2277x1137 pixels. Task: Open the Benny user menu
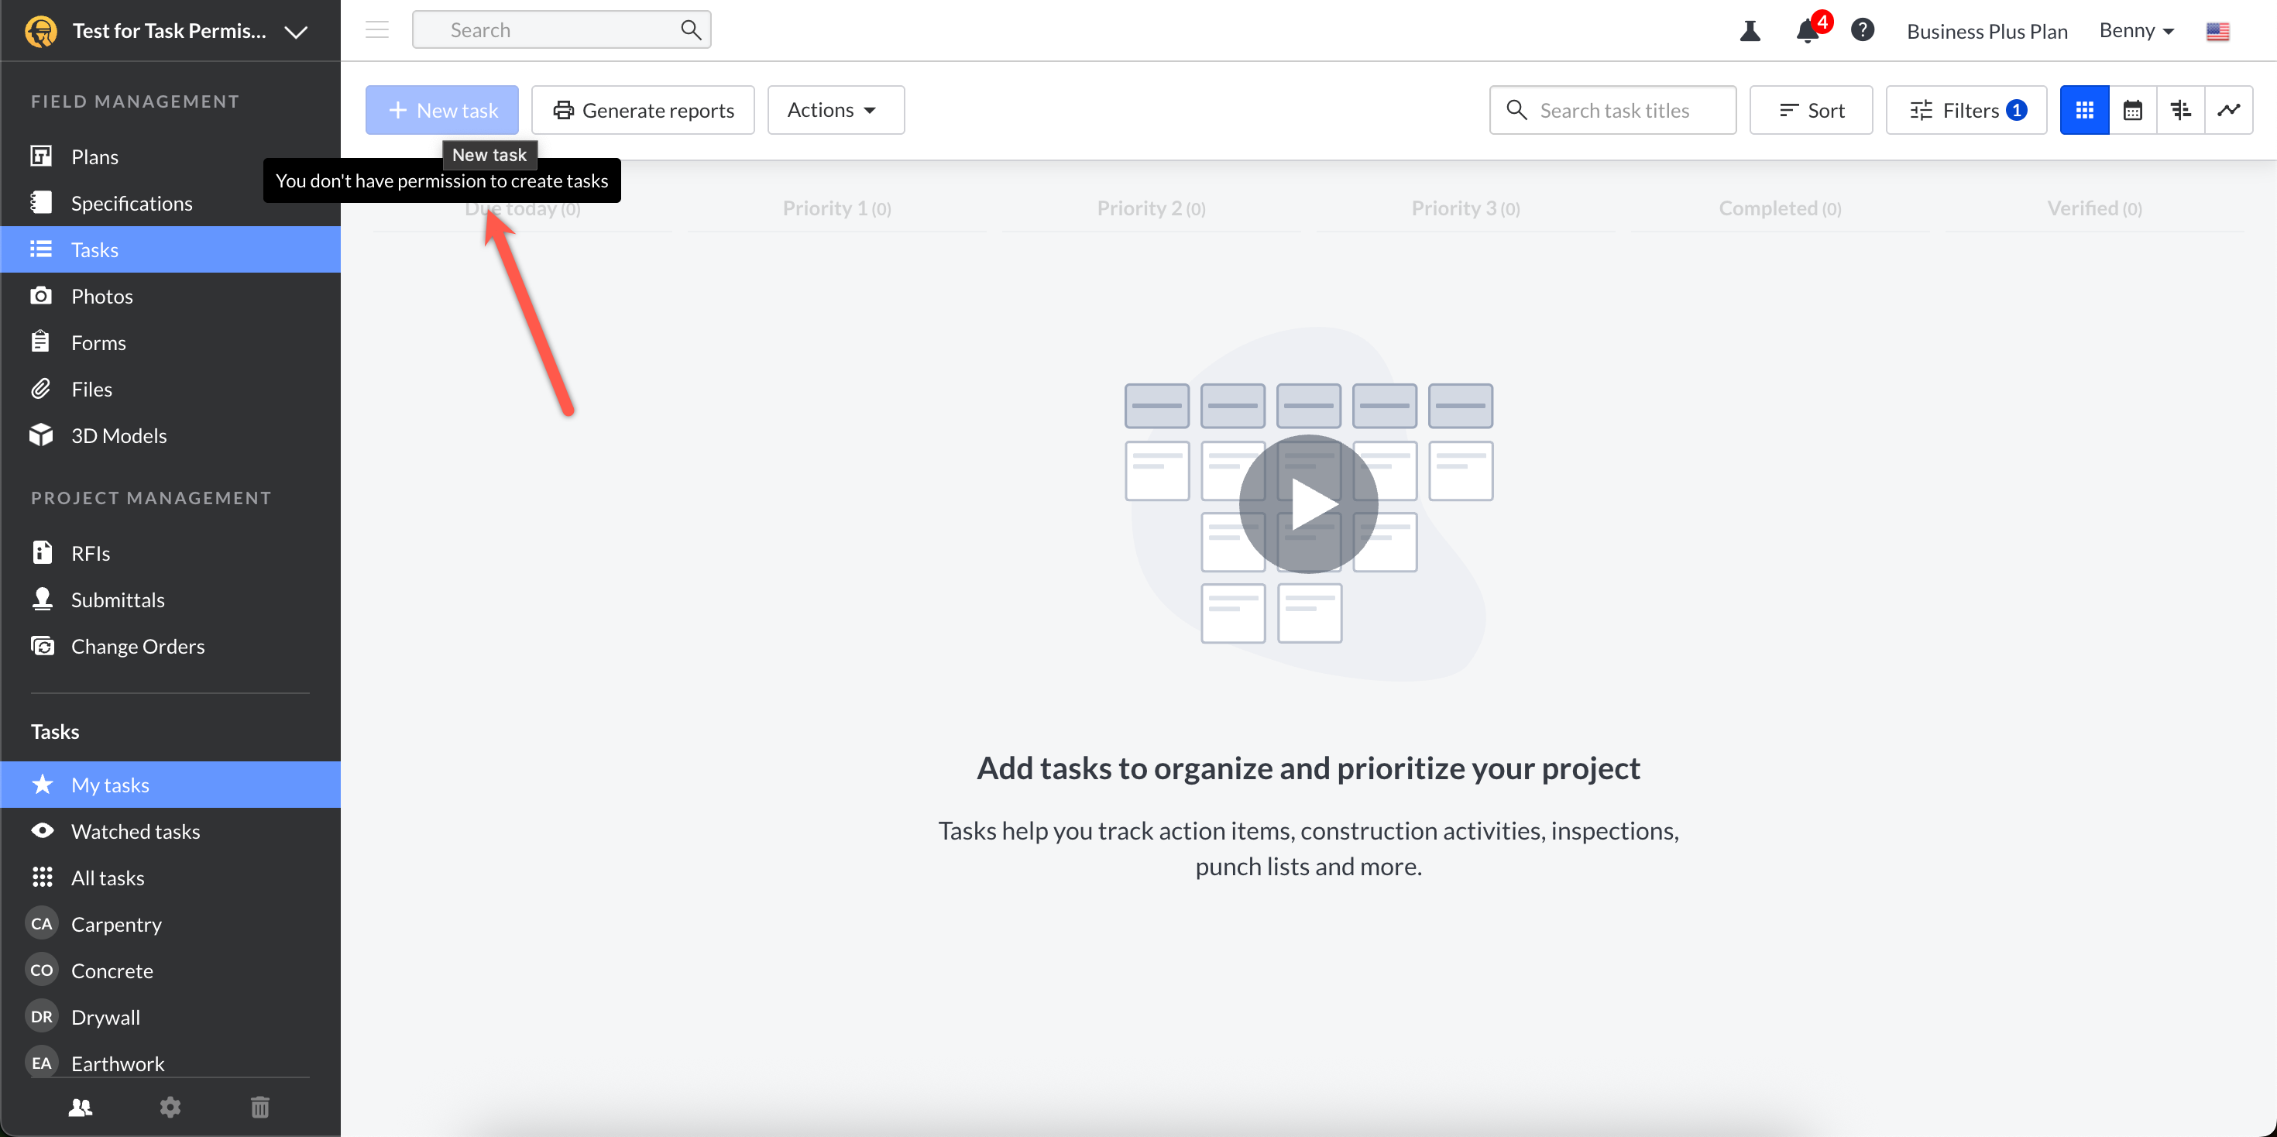[2135, 31]
